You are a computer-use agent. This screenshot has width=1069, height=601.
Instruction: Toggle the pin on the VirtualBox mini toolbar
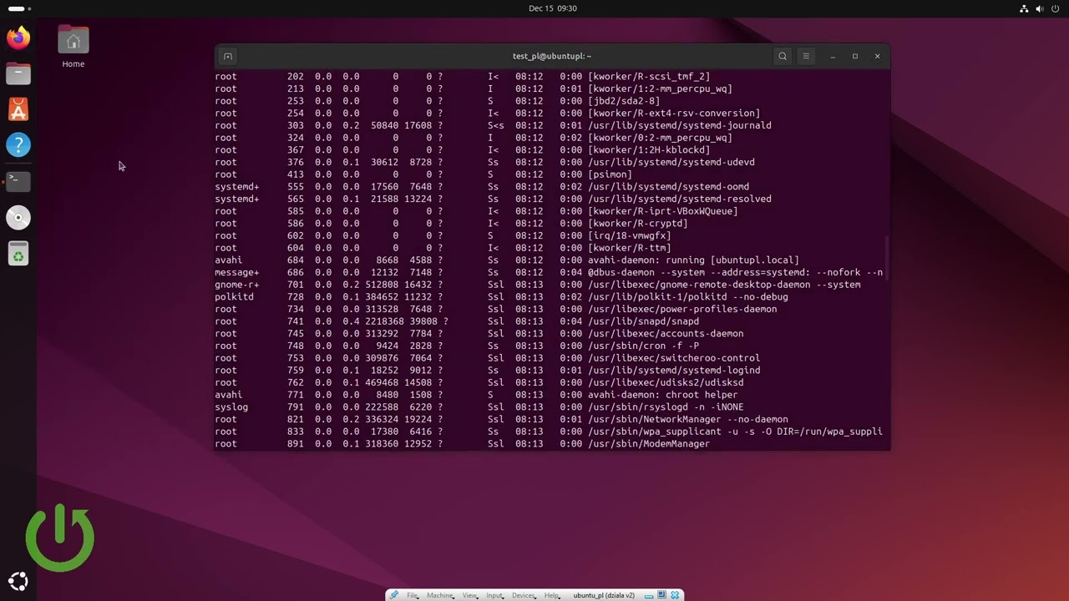393,595
